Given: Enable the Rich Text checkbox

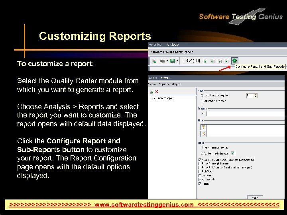Looking at the screenshot, I should [200, 172].
